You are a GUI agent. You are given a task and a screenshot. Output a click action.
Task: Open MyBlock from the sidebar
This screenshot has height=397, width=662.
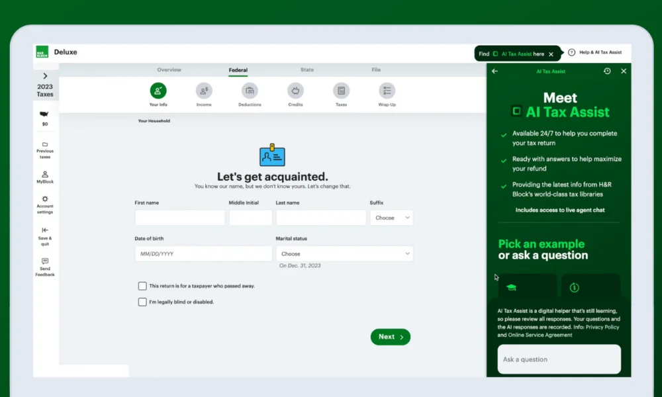click(x=44, y=175)
